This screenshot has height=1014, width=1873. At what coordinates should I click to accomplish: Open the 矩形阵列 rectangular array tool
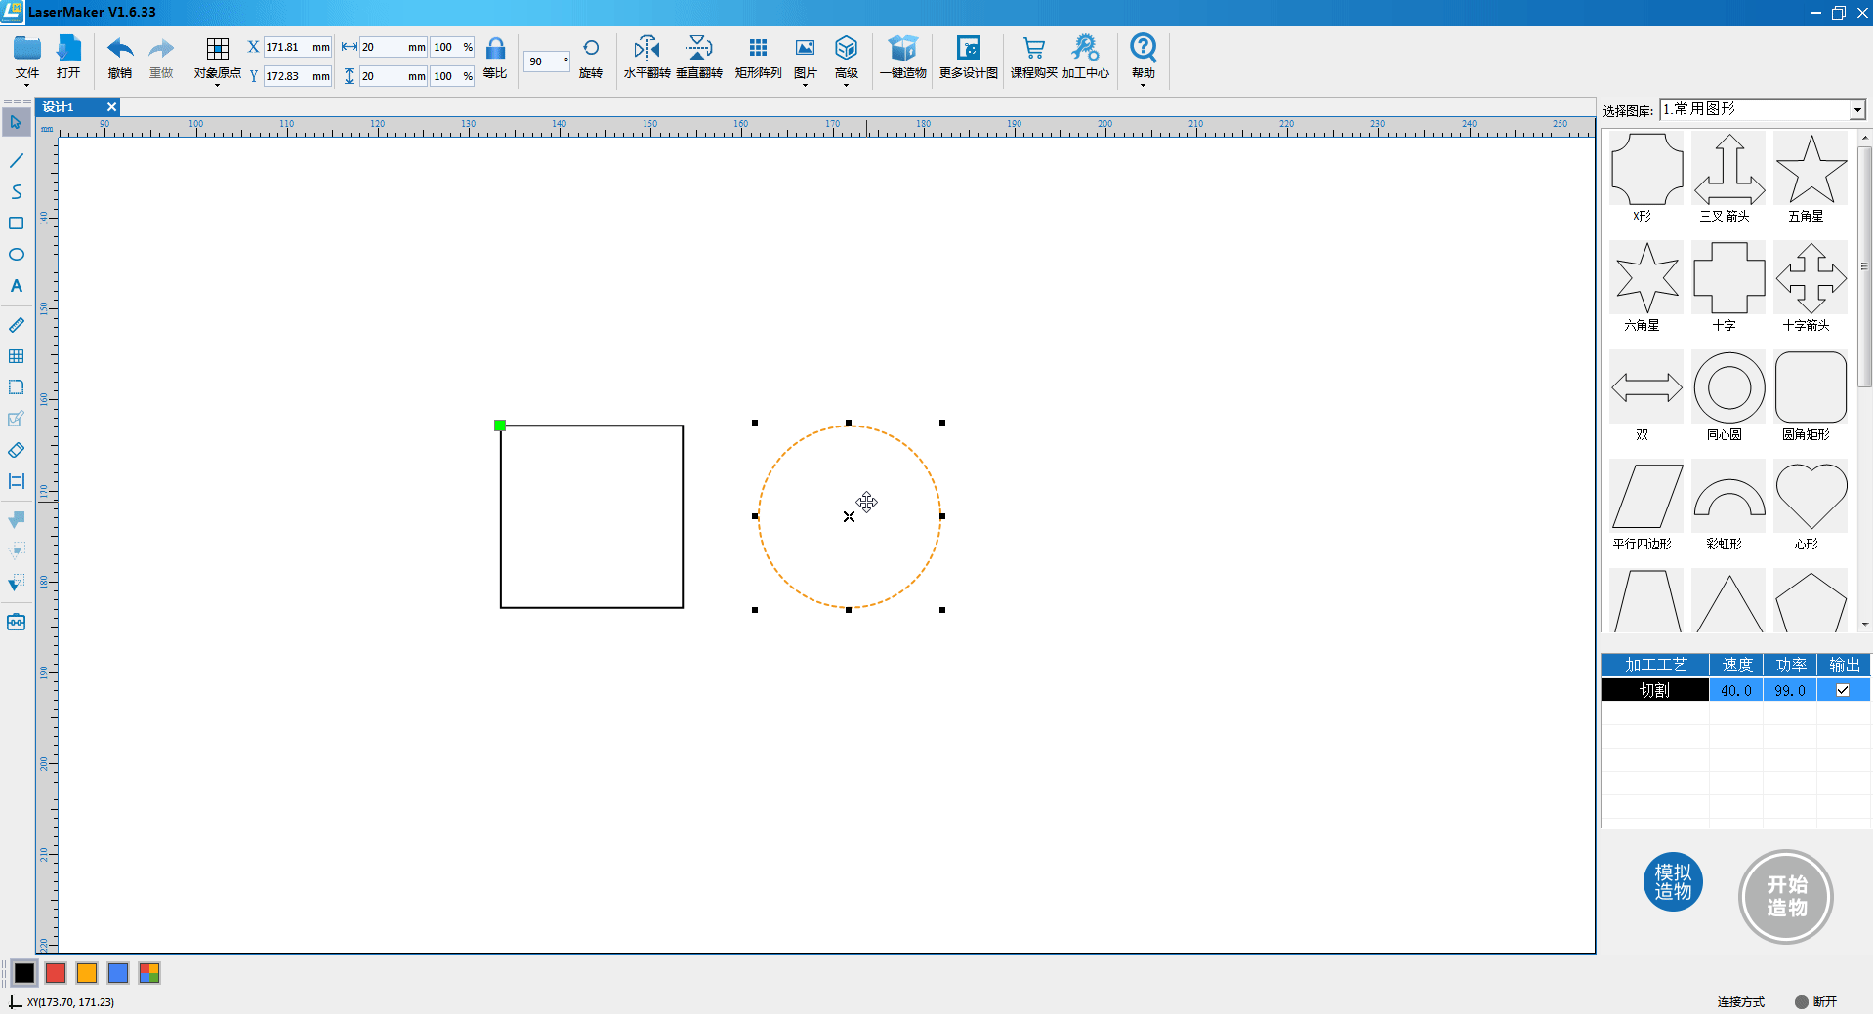click(758, 48)
